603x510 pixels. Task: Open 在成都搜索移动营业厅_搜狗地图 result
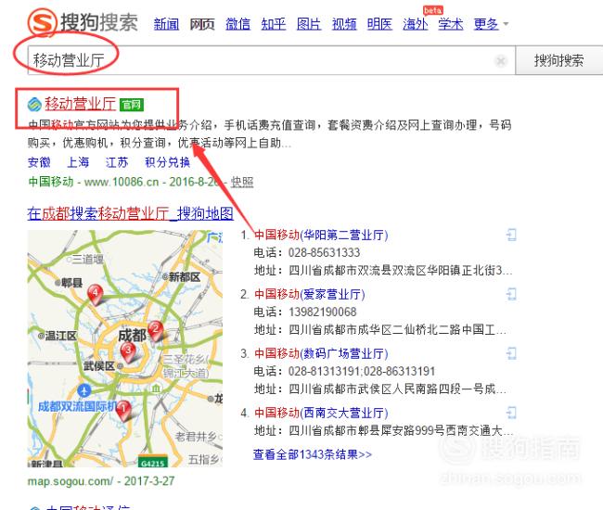click(x=131, y=213)
